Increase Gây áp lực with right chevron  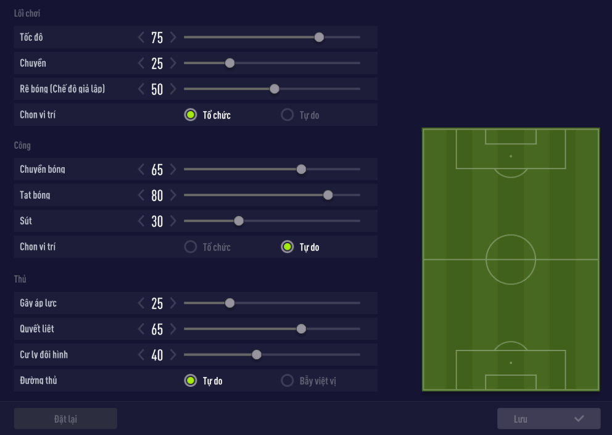point(173,304)
